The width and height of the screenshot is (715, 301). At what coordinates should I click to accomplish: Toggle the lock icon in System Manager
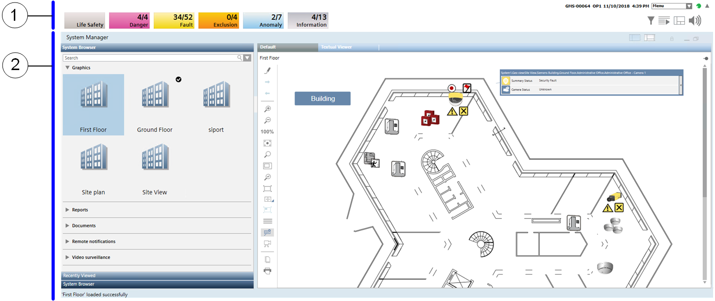point(672,38)
